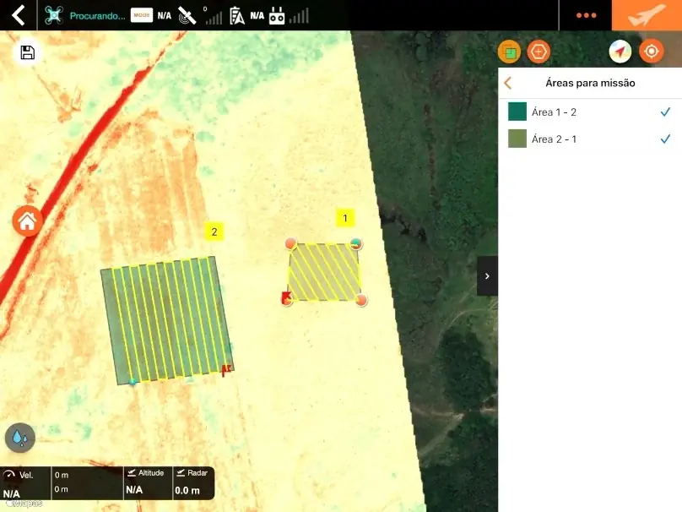
Task: Select the bottom-right vertex of area 1
Action: pos(361,300)
